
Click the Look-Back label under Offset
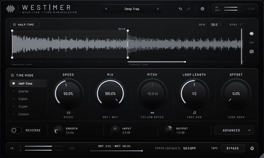(x=236, y=117)
